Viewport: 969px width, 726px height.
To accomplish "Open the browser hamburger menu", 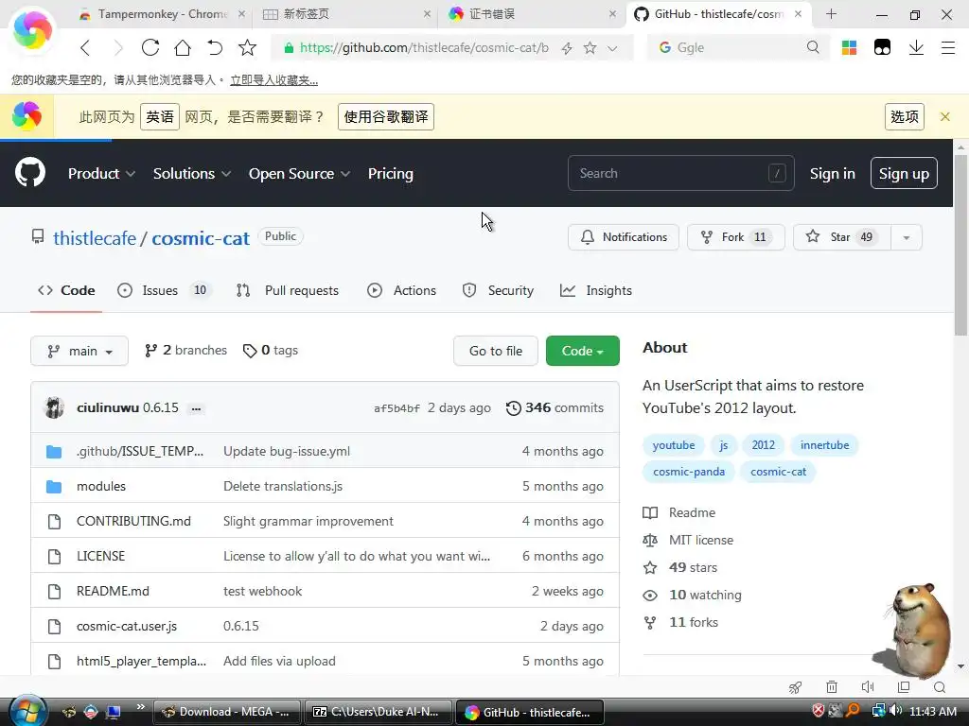I will click(x=948, y=47).
